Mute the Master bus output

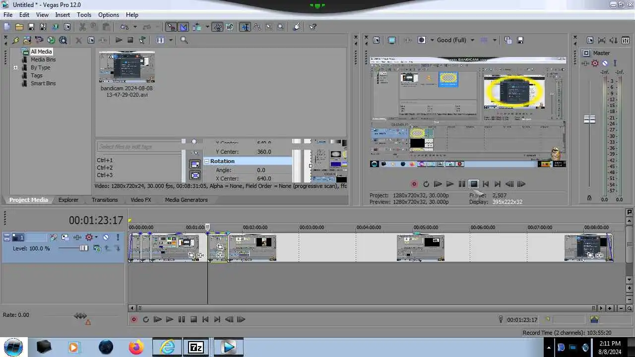click(x=605, y=63)
